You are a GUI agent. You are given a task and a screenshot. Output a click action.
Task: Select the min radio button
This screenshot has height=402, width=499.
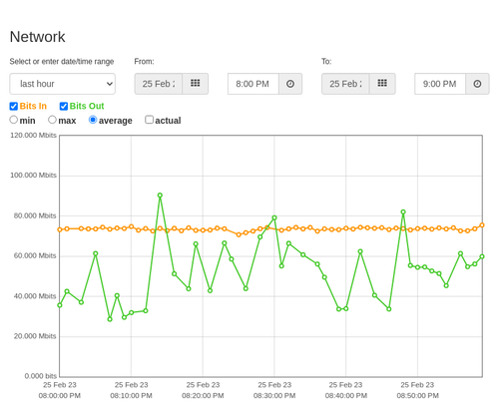[x=14, y=120]
